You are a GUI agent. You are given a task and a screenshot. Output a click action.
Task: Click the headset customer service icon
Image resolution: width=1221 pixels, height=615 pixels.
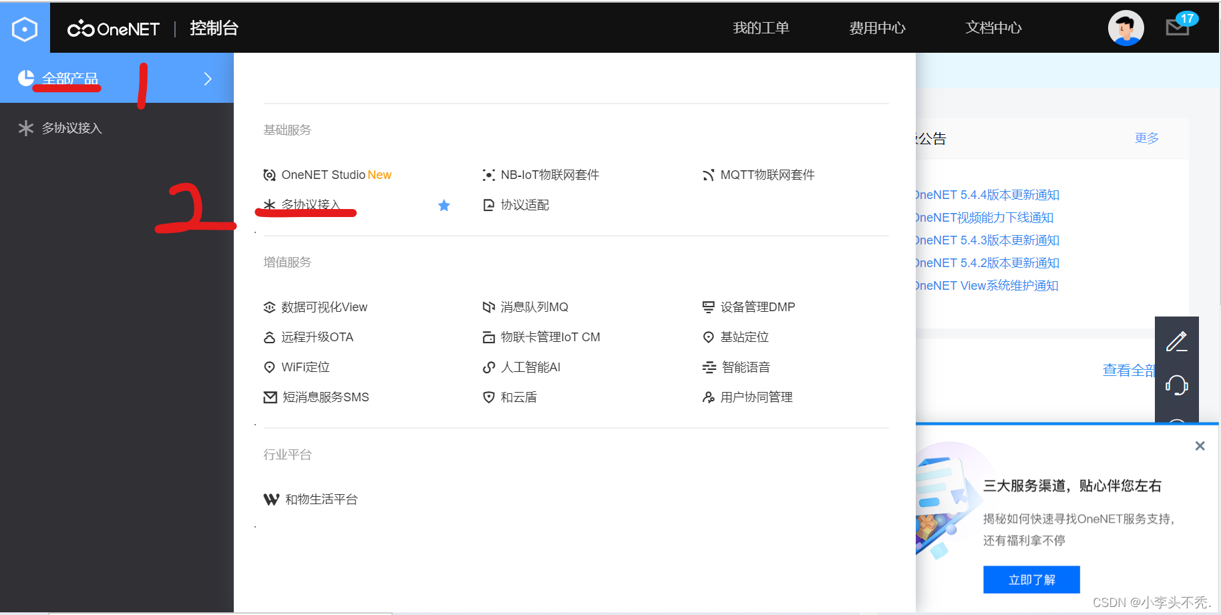pos(1176,385)
